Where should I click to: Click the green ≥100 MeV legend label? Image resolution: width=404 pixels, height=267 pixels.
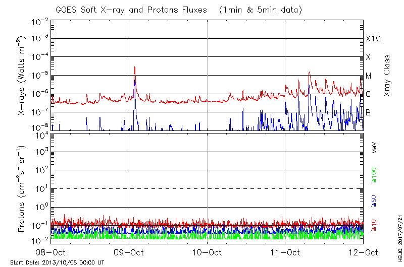tap(374, 175)
